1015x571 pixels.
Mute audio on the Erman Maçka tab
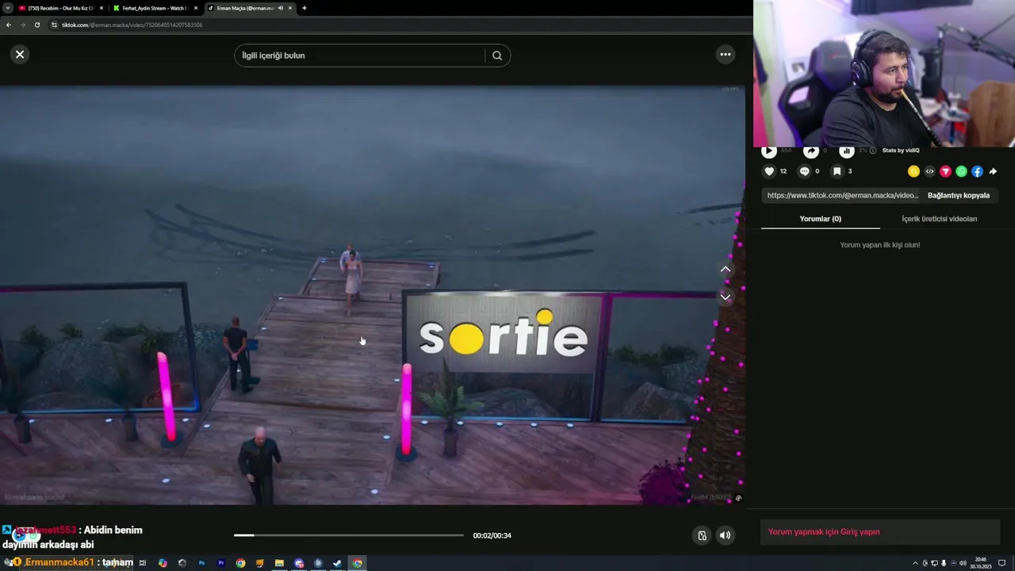click(x=281, y=8)
